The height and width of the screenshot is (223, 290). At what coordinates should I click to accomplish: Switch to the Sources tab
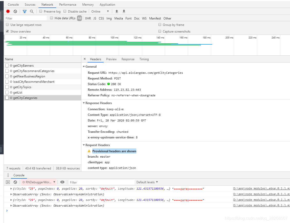(30, 4)
